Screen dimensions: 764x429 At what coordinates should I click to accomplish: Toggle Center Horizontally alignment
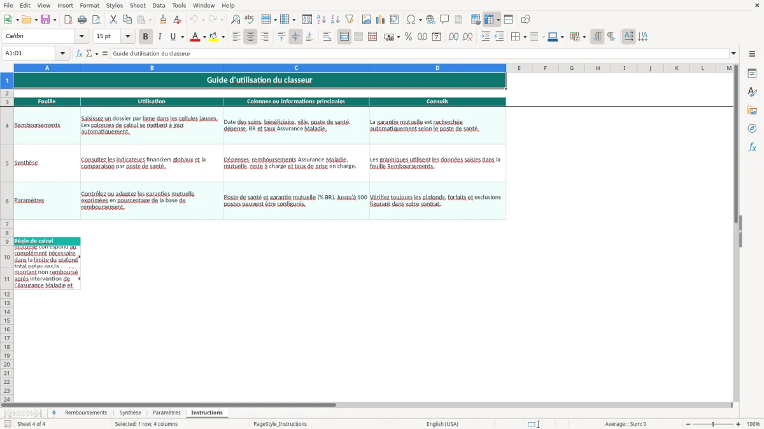pos(250,37)
